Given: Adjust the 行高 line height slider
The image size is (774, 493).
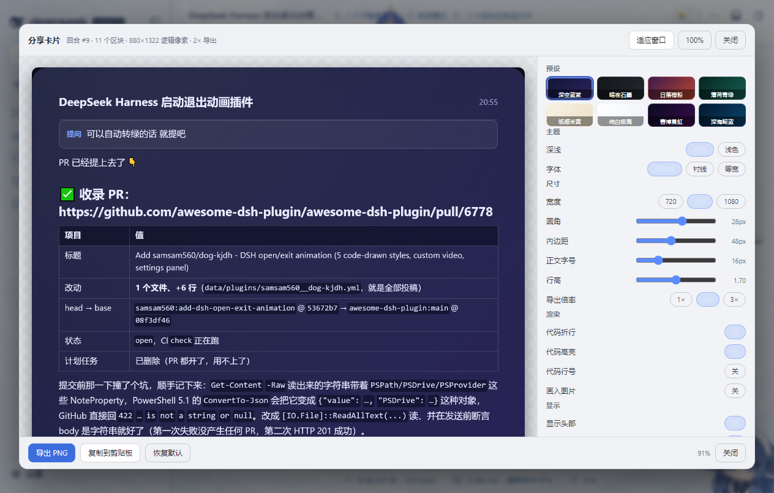Looking at the screenshot, I should 676,280.
